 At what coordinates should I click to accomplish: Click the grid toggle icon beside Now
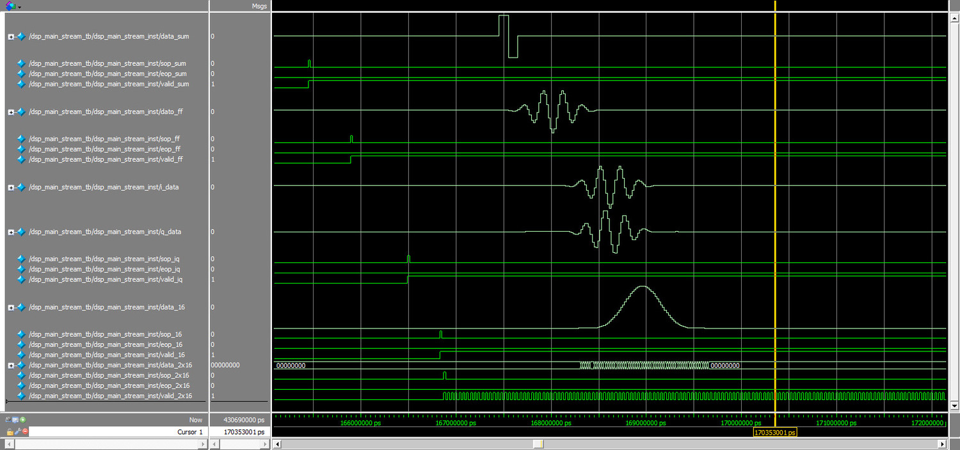(x=15, y=420)
